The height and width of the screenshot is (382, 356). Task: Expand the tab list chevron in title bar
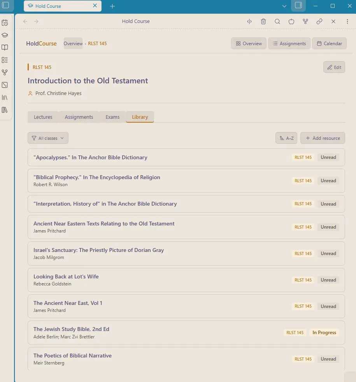coord(284,6)
